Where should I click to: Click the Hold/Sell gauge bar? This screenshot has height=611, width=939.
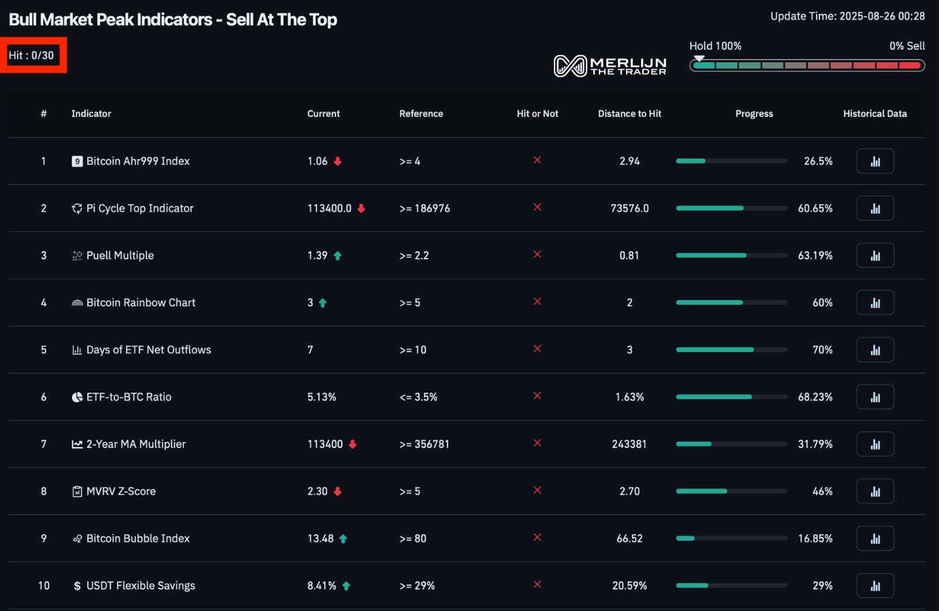pos(807,65)
